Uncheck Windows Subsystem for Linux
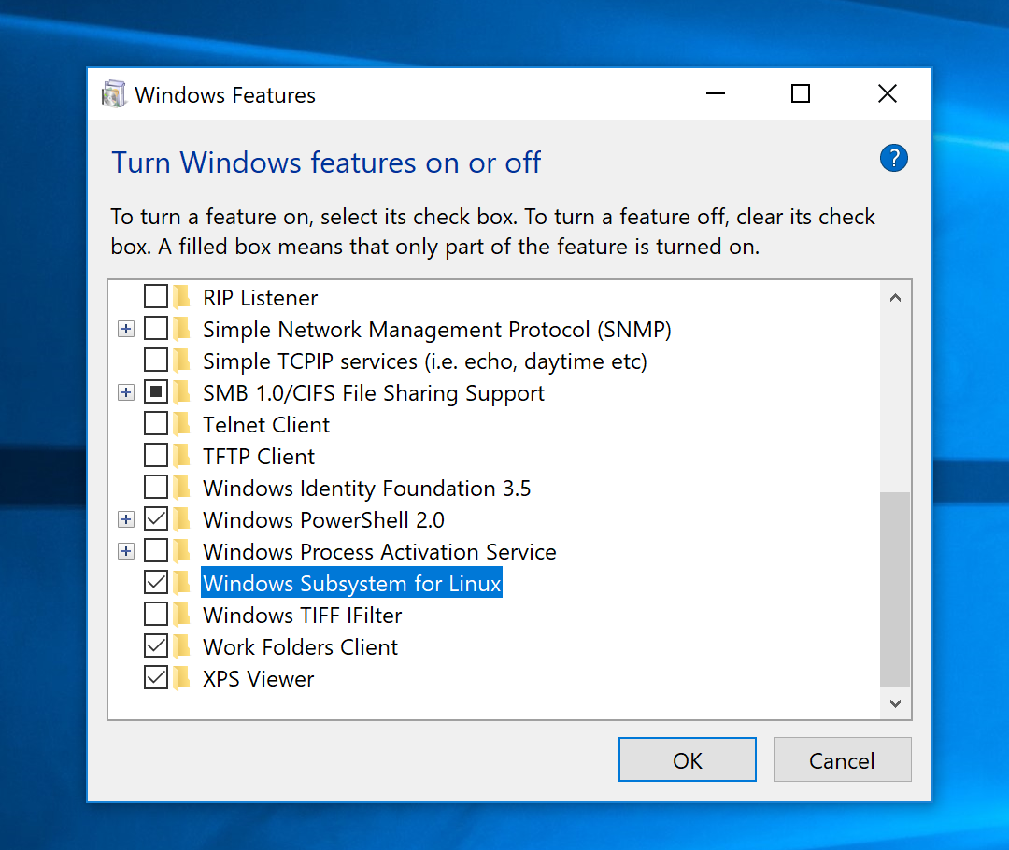Image resolution: width=1009 pixels, height=850 pixels. click(x=156, y=584)
